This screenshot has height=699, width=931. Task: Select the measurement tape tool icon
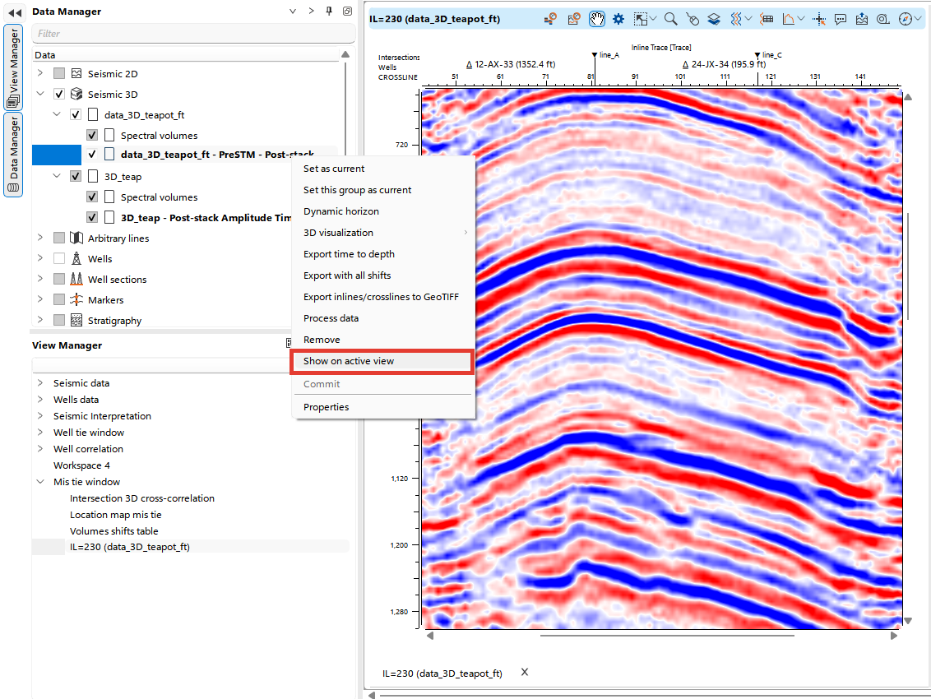click(883, 18)
